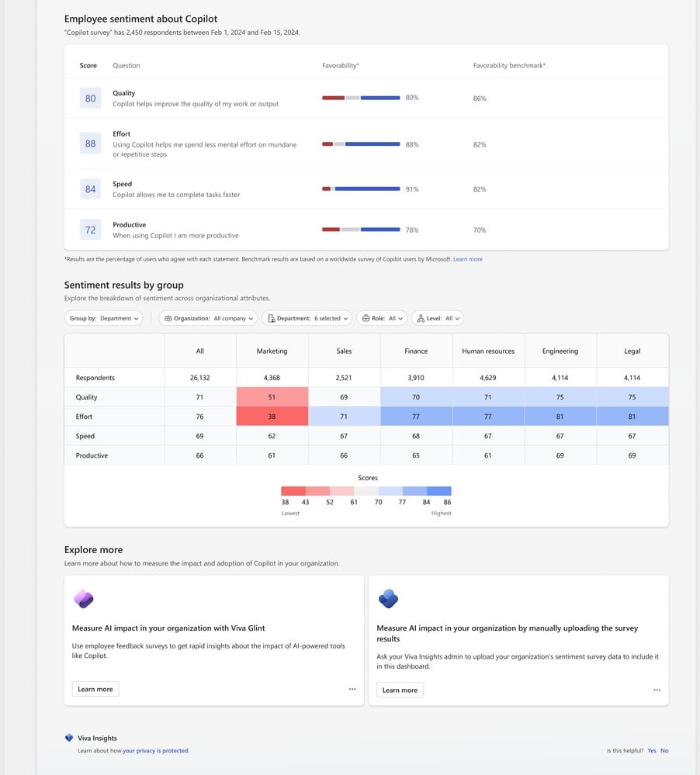Open your privacy is protected link

(x=156, y=750)
